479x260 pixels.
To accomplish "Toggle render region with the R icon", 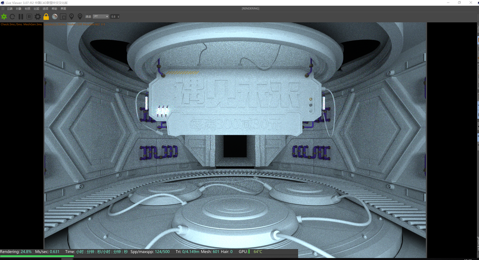I will pos(29,16).
